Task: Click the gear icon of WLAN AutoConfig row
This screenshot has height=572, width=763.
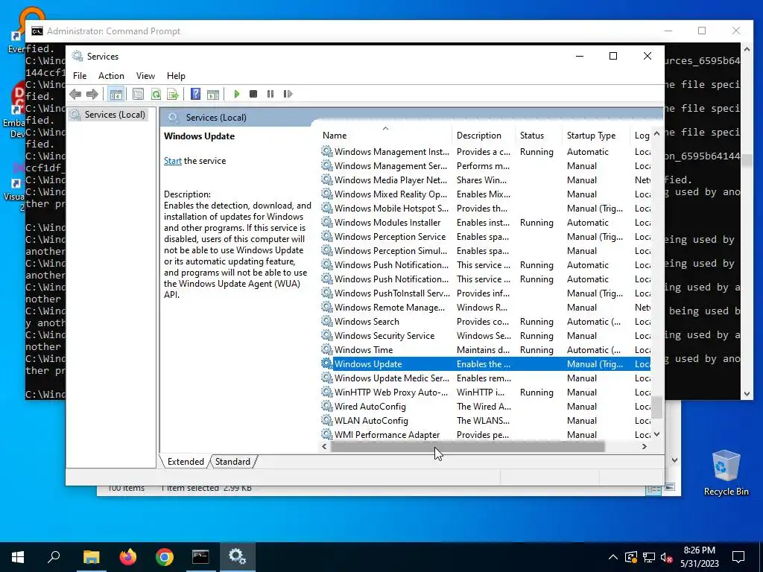Action: click(x=326, y=421)
